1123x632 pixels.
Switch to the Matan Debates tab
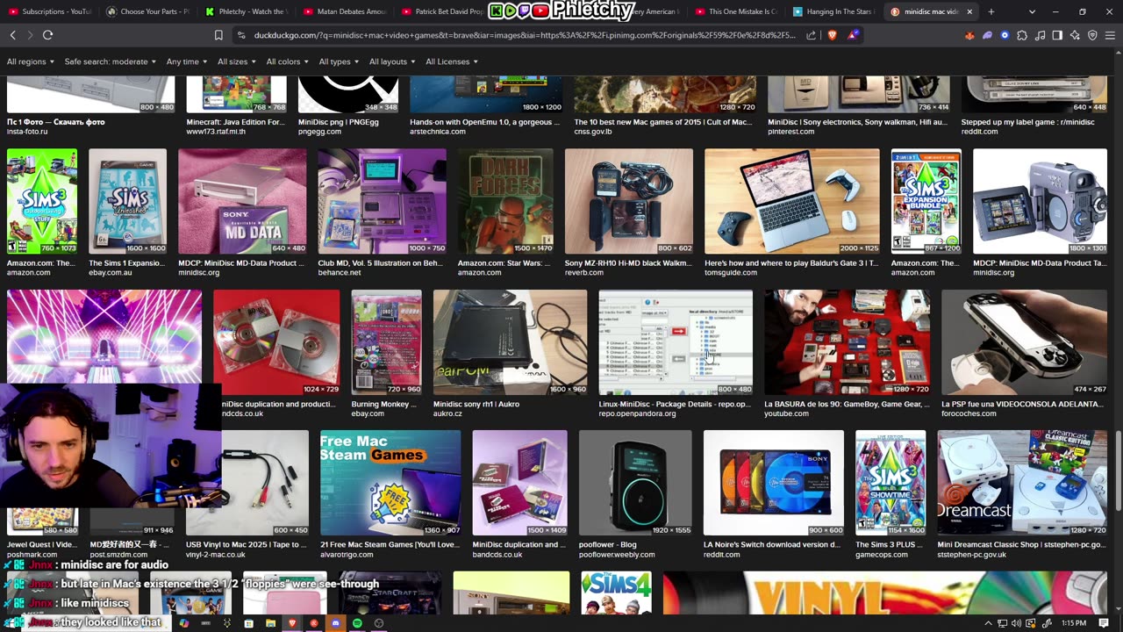[x=346, y=11]
